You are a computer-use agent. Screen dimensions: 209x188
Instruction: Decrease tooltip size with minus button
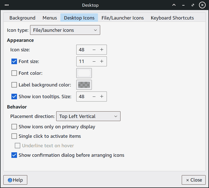point(94,97)
